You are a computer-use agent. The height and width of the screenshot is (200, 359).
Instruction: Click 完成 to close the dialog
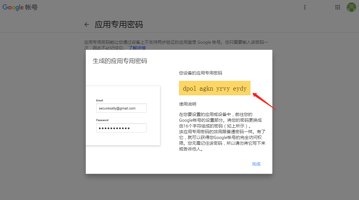coord(256,164)
